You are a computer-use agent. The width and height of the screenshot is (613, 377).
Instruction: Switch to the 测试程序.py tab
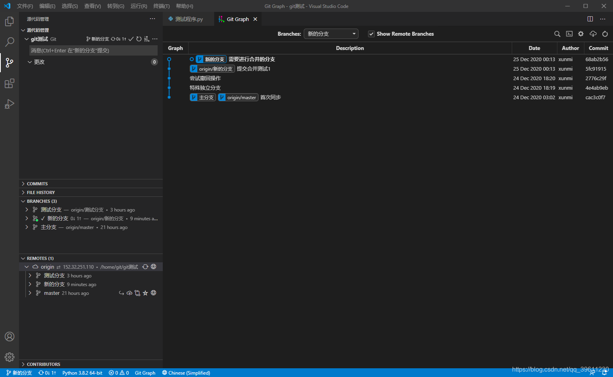click(x=188, y=19)
